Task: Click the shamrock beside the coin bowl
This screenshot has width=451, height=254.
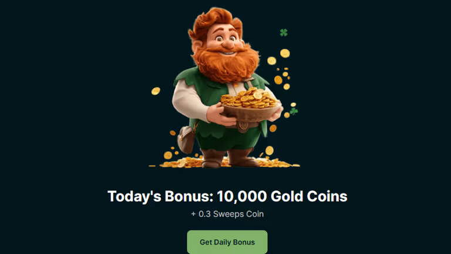Action: 294,111
